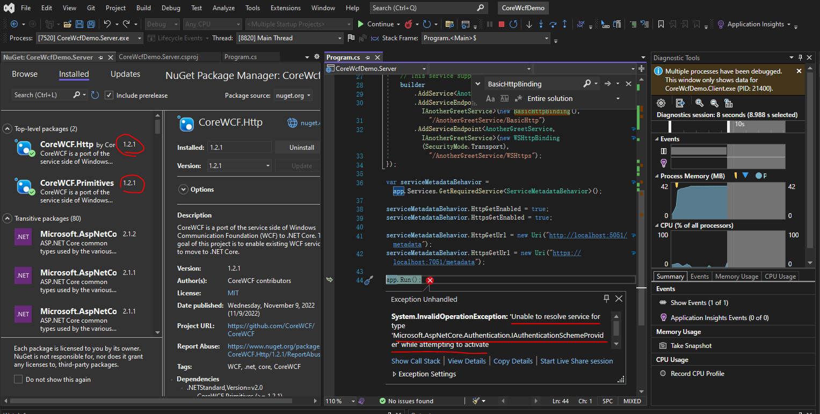The width and height of the screenshot is (820, 414).
Task: Click the Zoom In icon in Diagnostic Tools
Action: point(699,103)
